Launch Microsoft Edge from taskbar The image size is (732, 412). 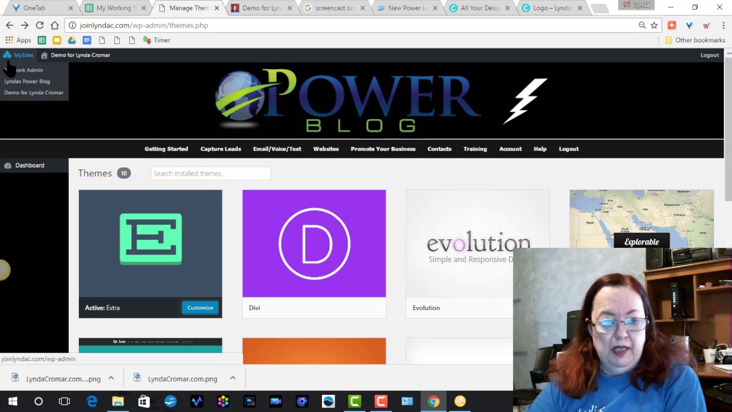point(91,401)
